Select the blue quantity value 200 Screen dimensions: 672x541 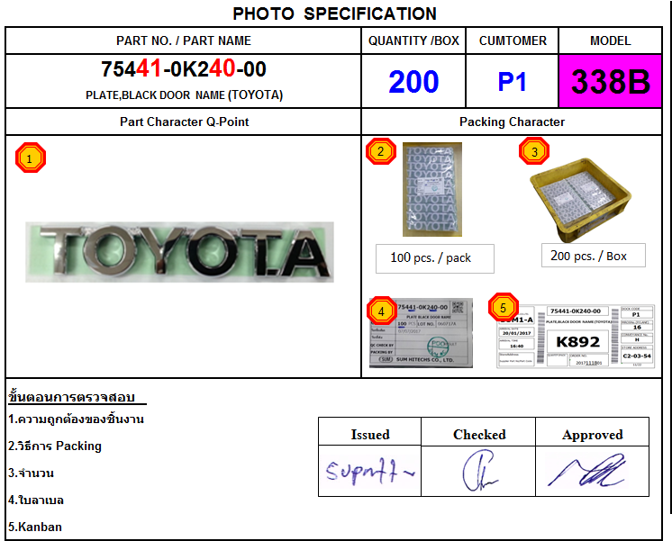pos(413,81)
